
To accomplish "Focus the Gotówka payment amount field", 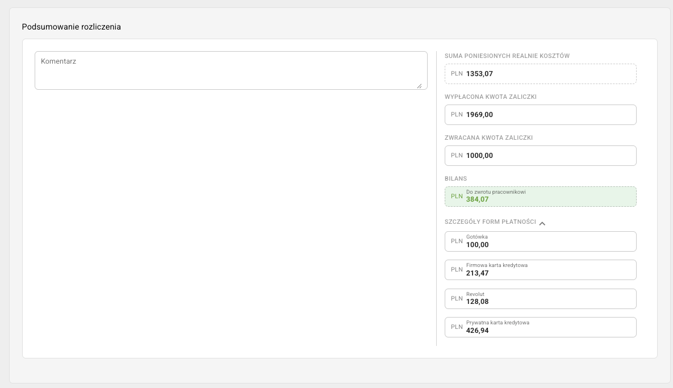I will 540,241.
